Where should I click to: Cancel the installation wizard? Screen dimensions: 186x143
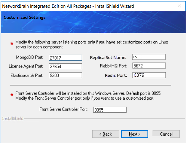[x=166, y=134]
